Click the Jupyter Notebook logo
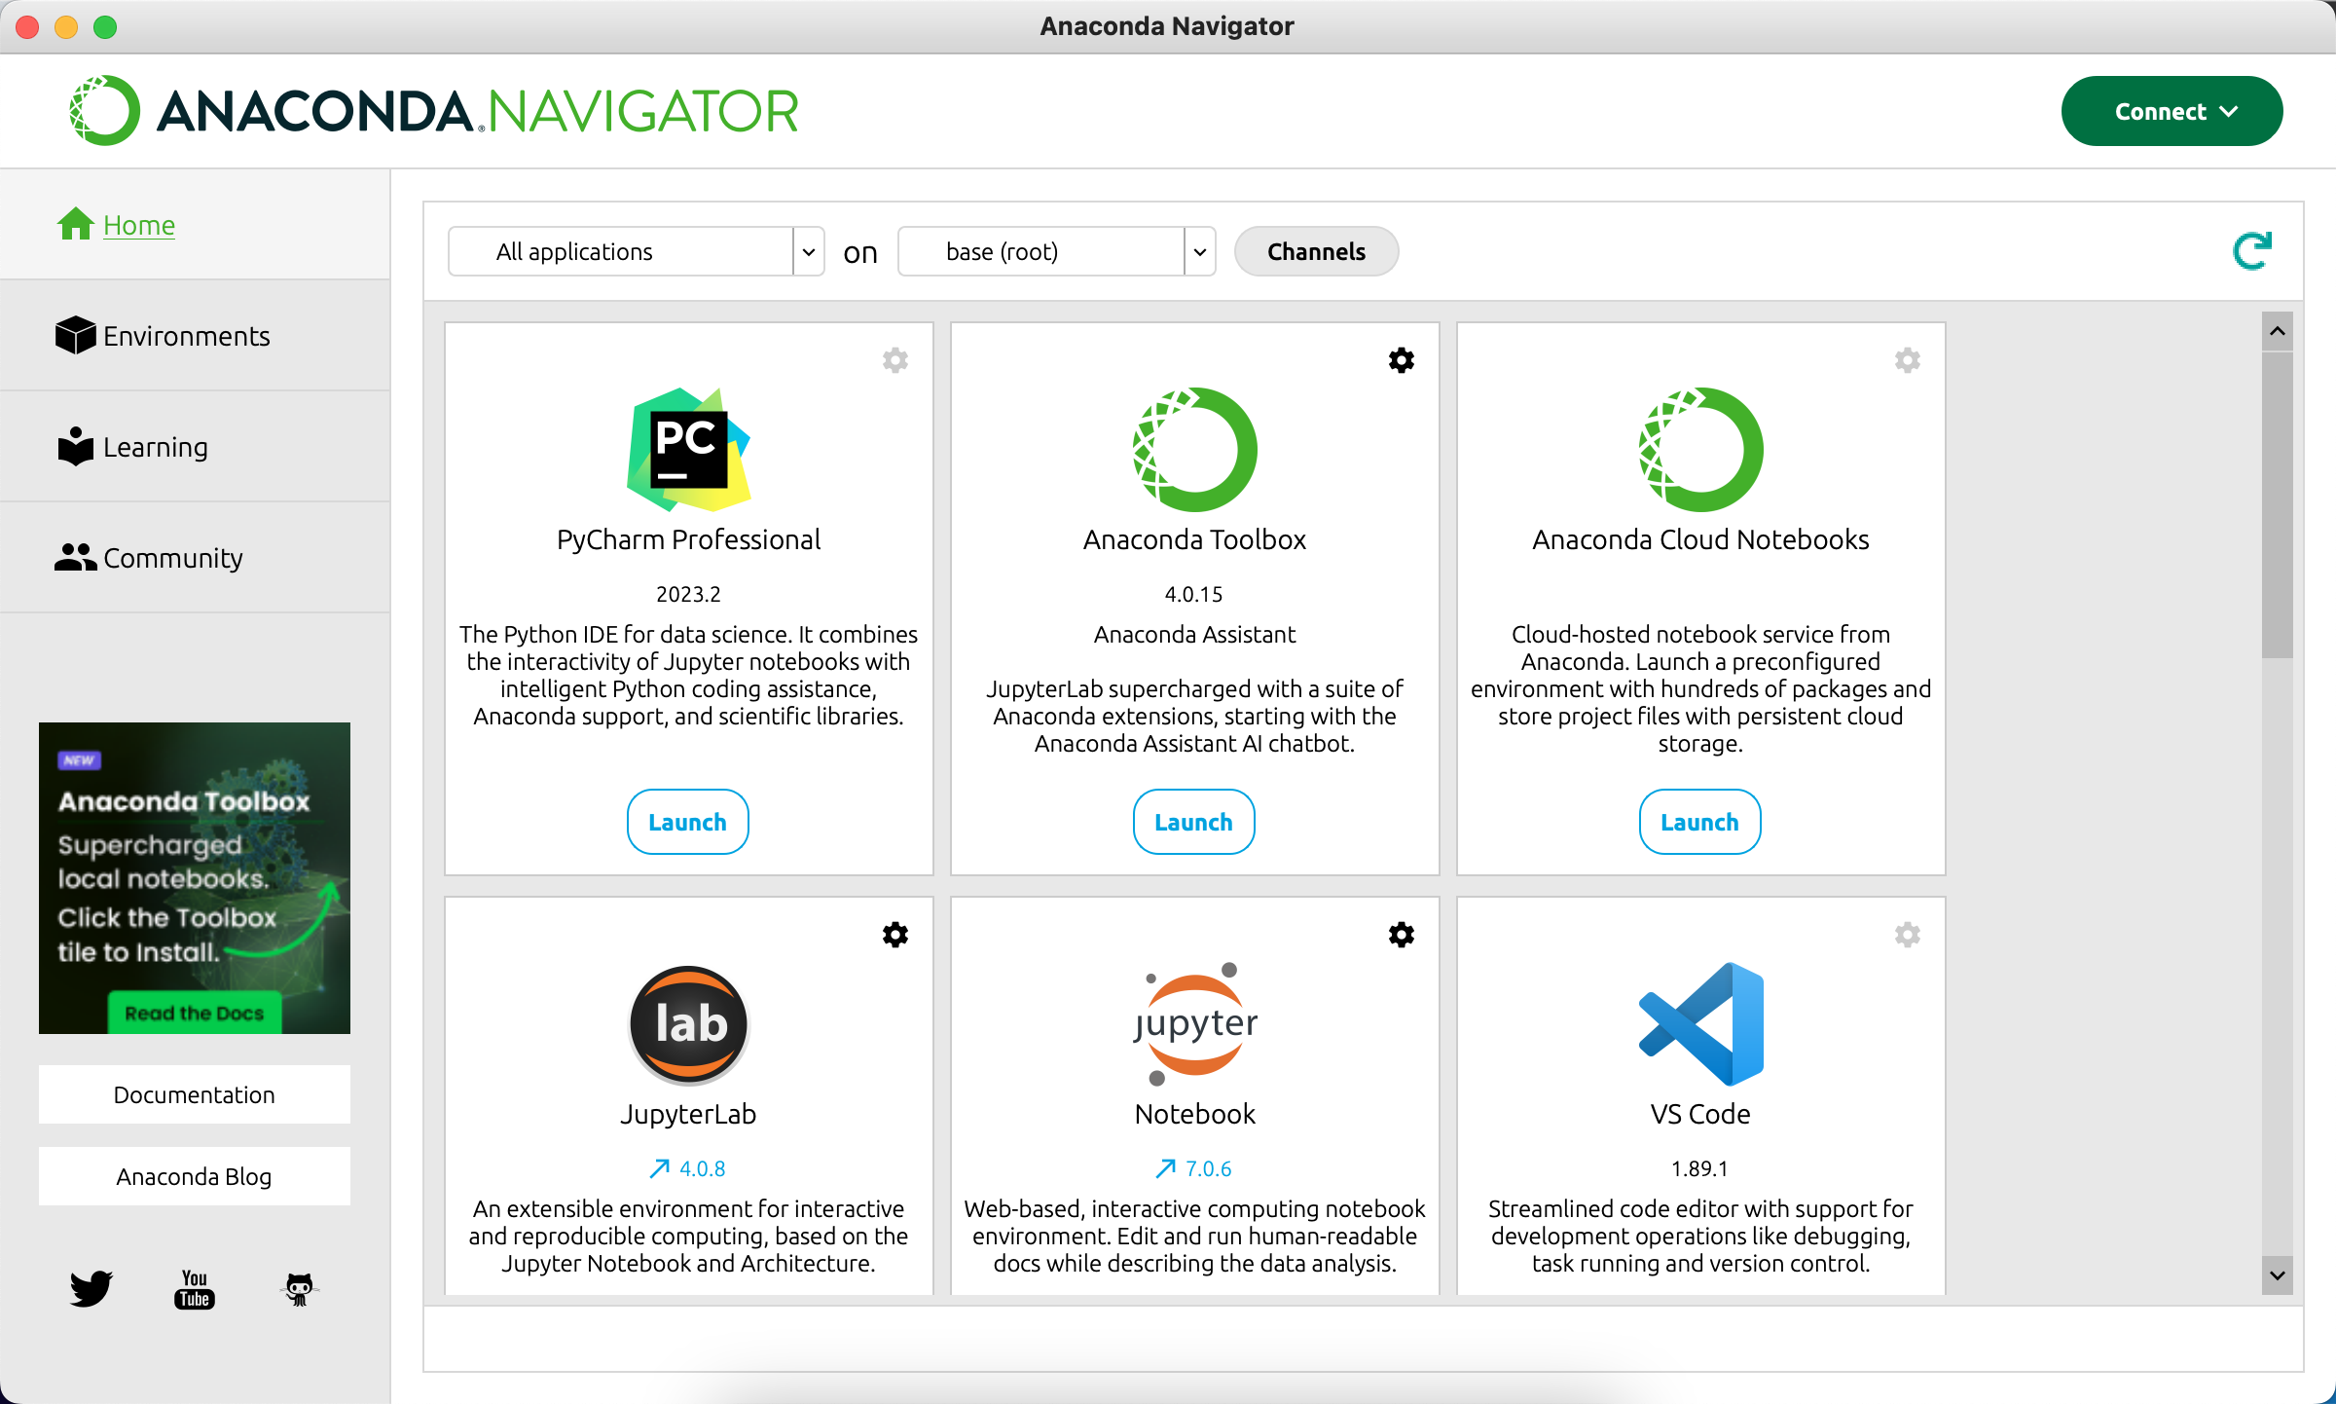Viewport: 2336px width, 1404px height. click(1194, 1024)
